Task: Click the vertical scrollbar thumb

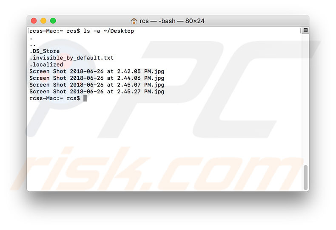Action: [x=305, y=177]
